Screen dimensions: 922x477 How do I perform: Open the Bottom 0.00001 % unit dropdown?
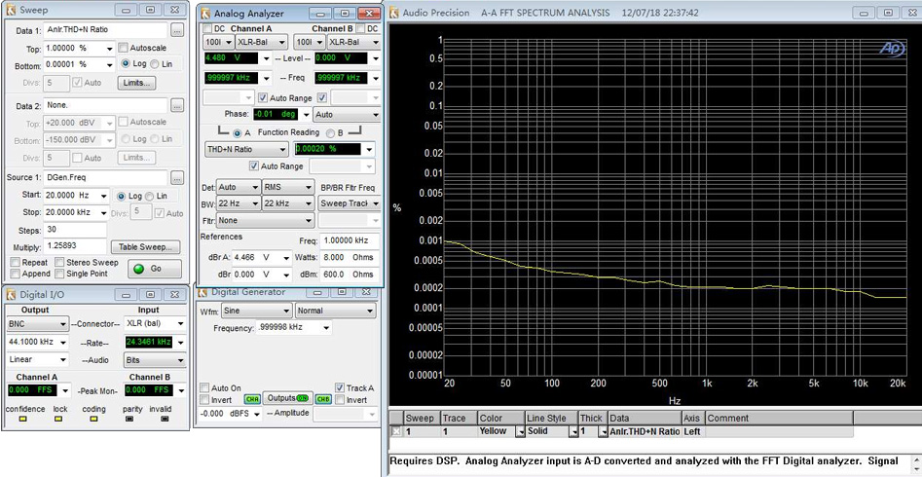tap(109, 64)
